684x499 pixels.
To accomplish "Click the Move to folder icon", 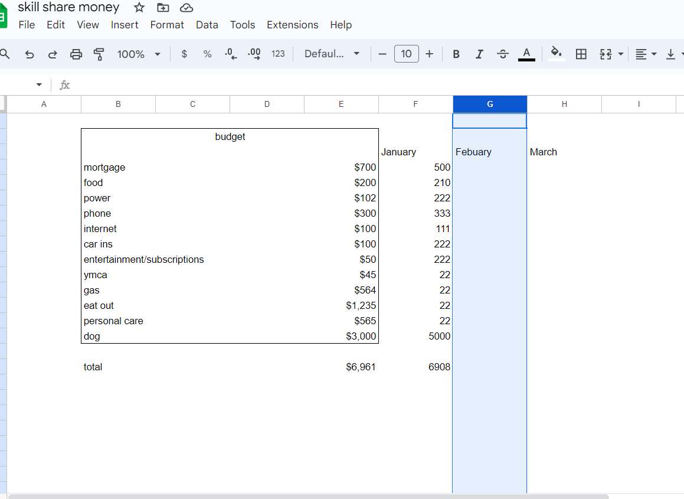I will click(163, 8).
